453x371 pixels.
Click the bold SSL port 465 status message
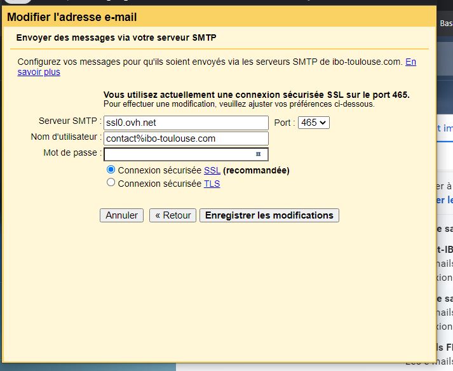[256, 95]
